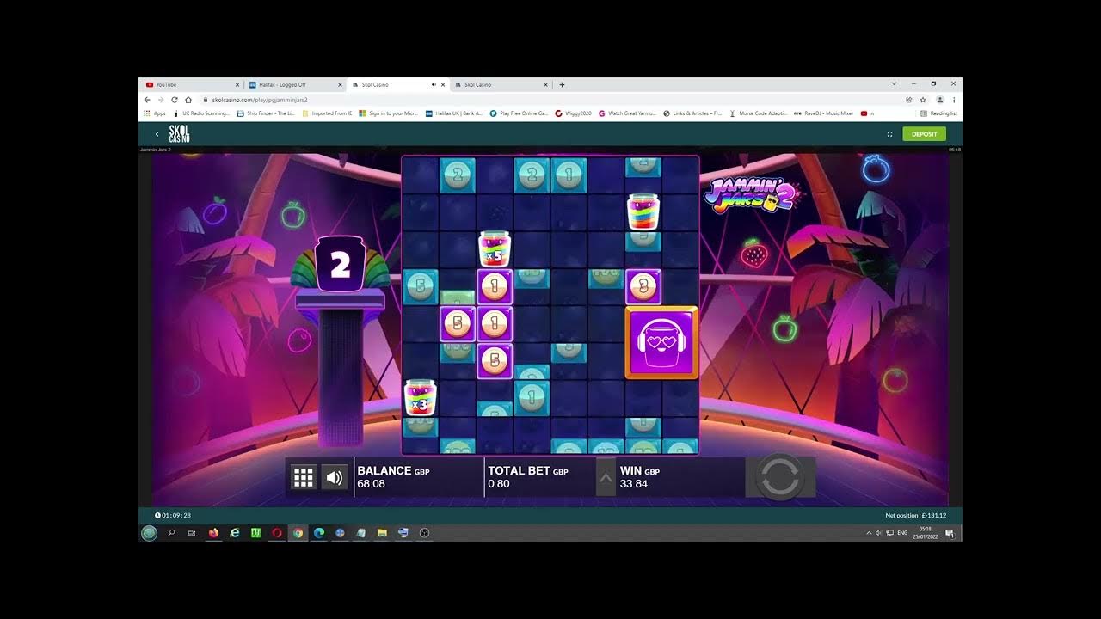
Task: Share this page icon in address bar
Action: [909, 100]
